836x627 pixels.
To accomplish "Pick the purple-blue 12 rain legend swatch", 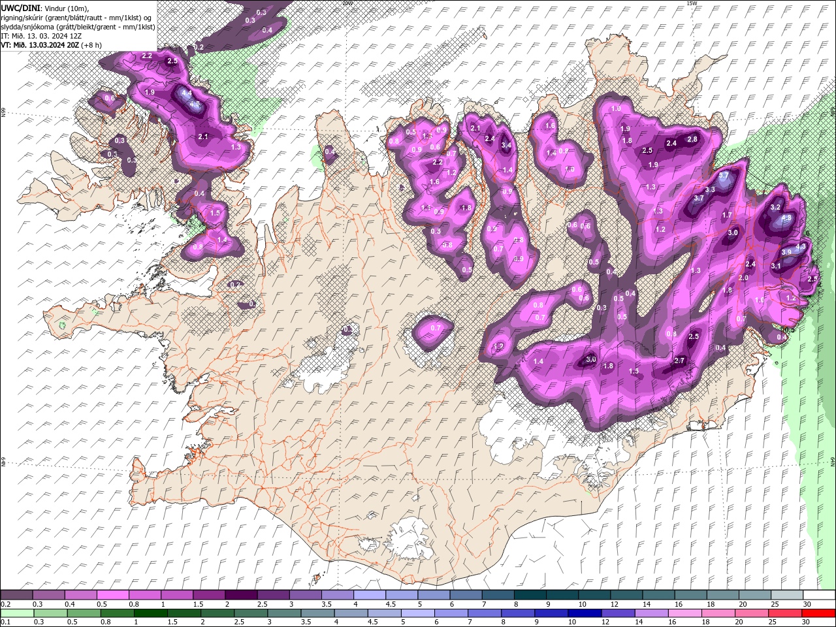I will pos(617,613).
